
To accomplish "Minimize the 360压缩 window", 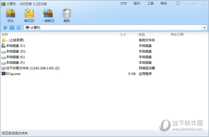I will point(187,3).
